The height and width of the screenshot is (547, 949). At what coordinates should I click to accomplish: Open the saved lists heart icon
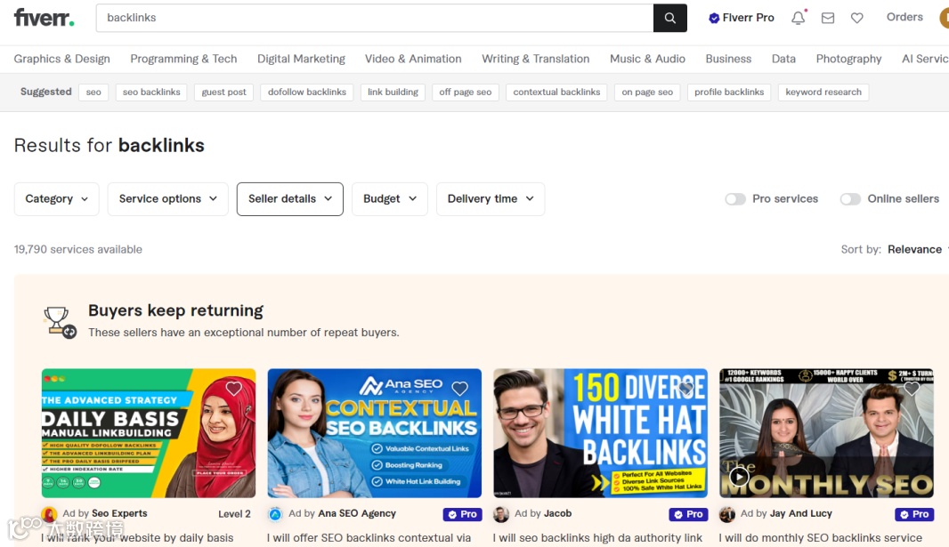coord(857,18)
